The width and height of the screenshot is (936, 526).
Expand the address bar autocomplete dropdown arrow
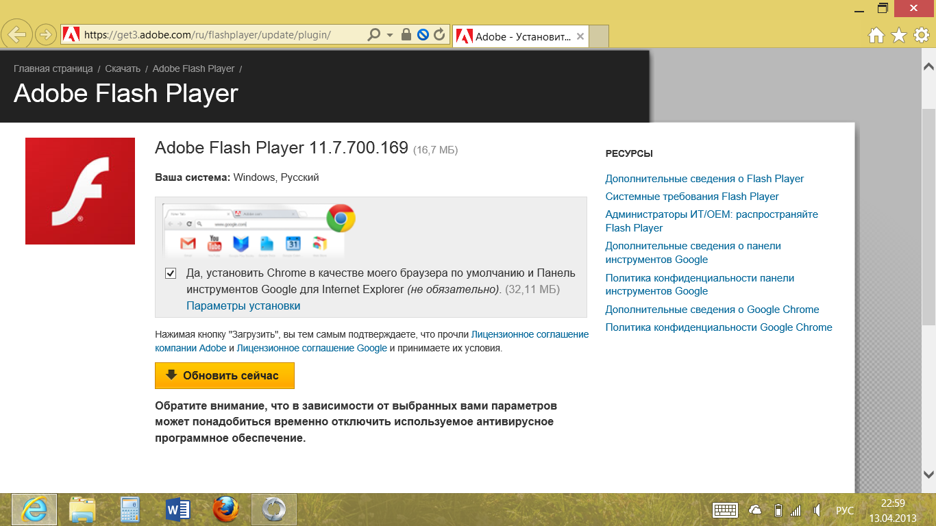390,34
